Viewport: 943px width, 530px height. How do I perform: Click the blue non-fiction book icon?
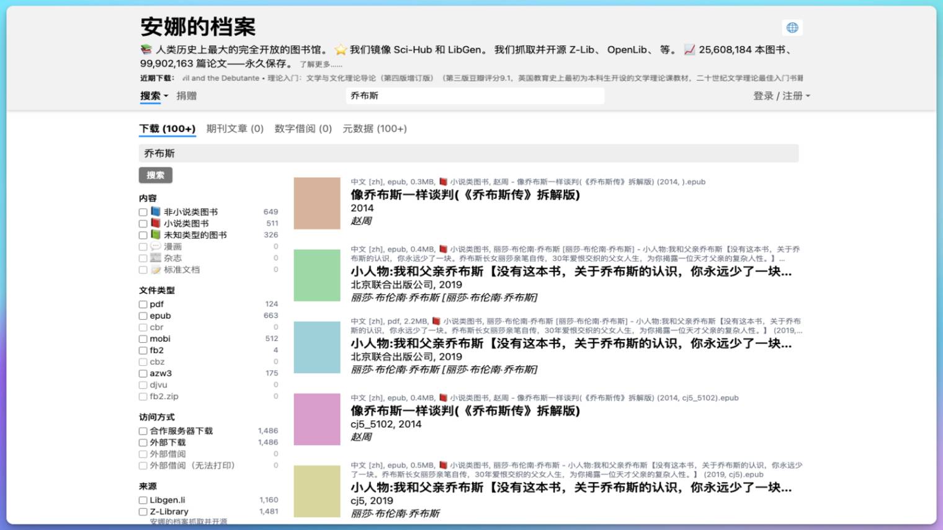point(156,212)
